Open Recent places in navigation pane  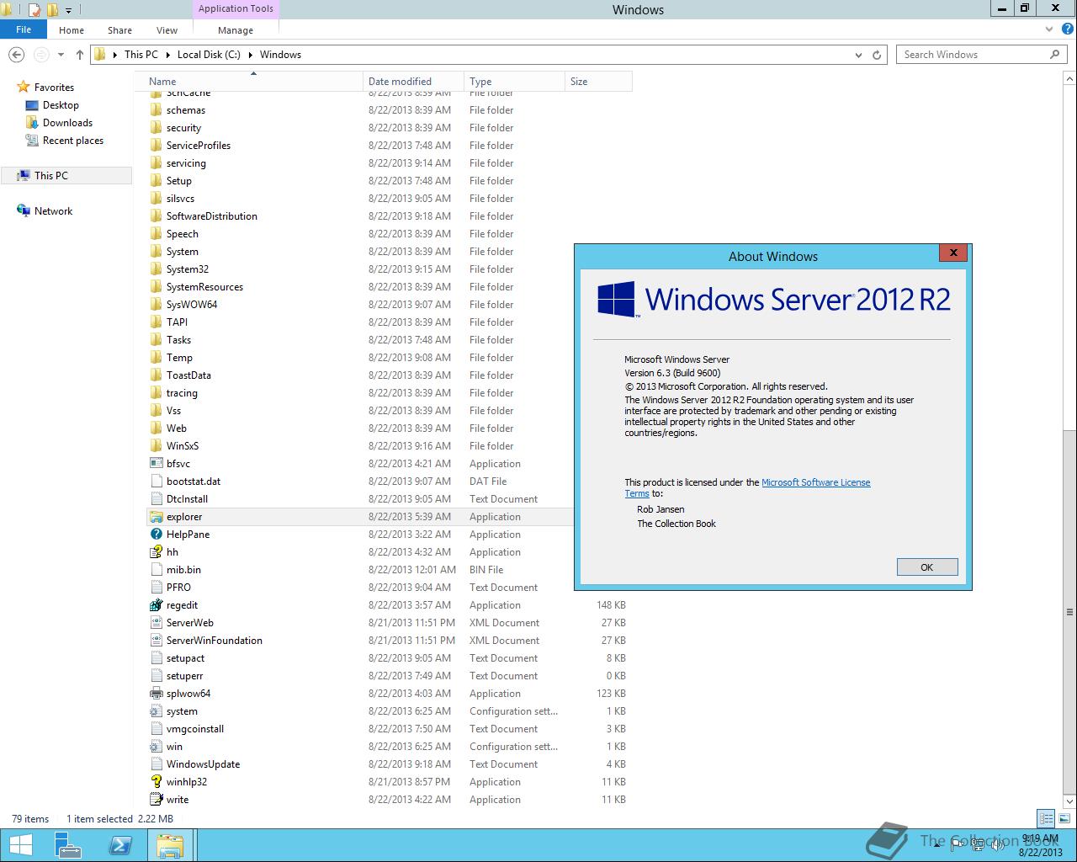(x=73, y=141)
